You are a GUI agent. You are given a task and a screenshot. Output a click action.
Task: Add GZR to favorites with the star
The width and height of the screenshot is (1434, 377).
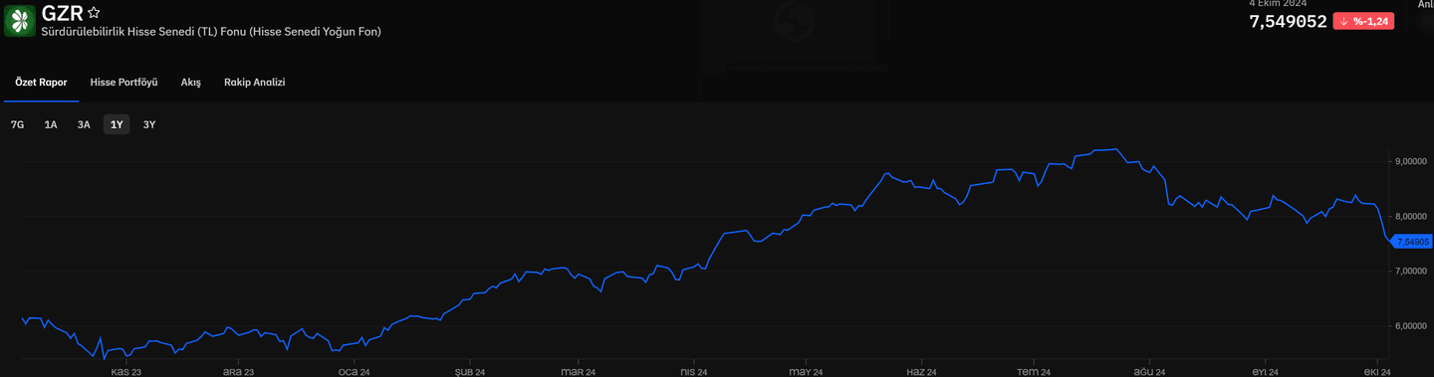click(94, 13)
